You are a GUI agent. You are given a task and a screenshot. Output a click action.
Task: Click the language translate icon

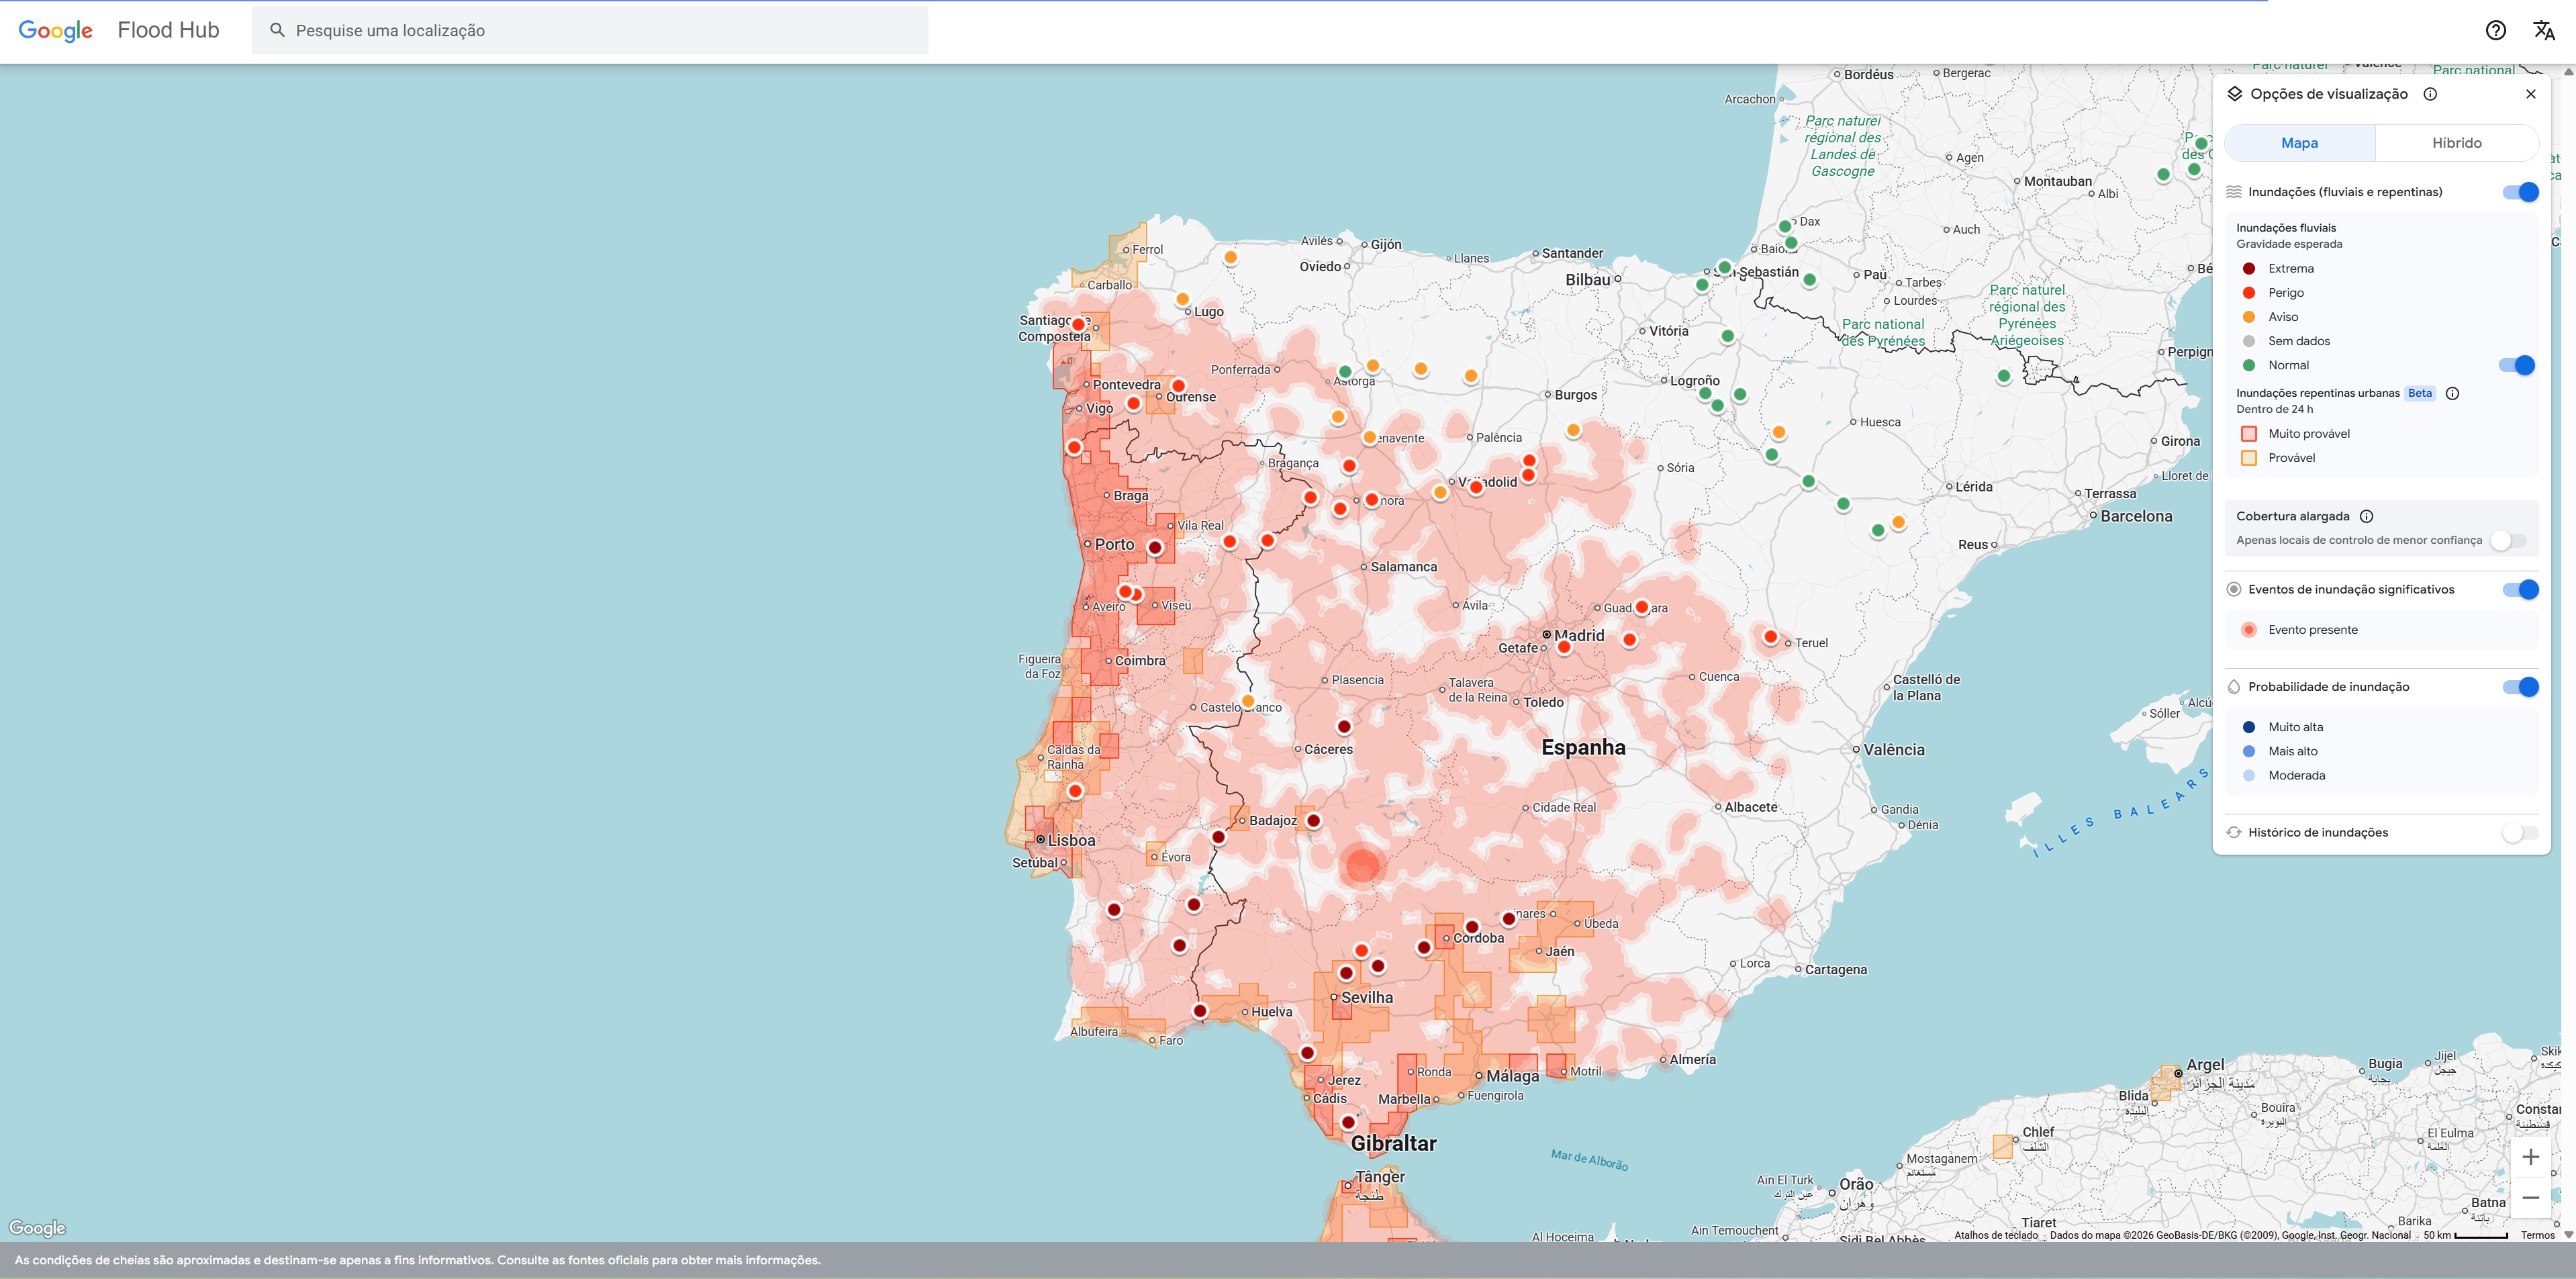2543,30
